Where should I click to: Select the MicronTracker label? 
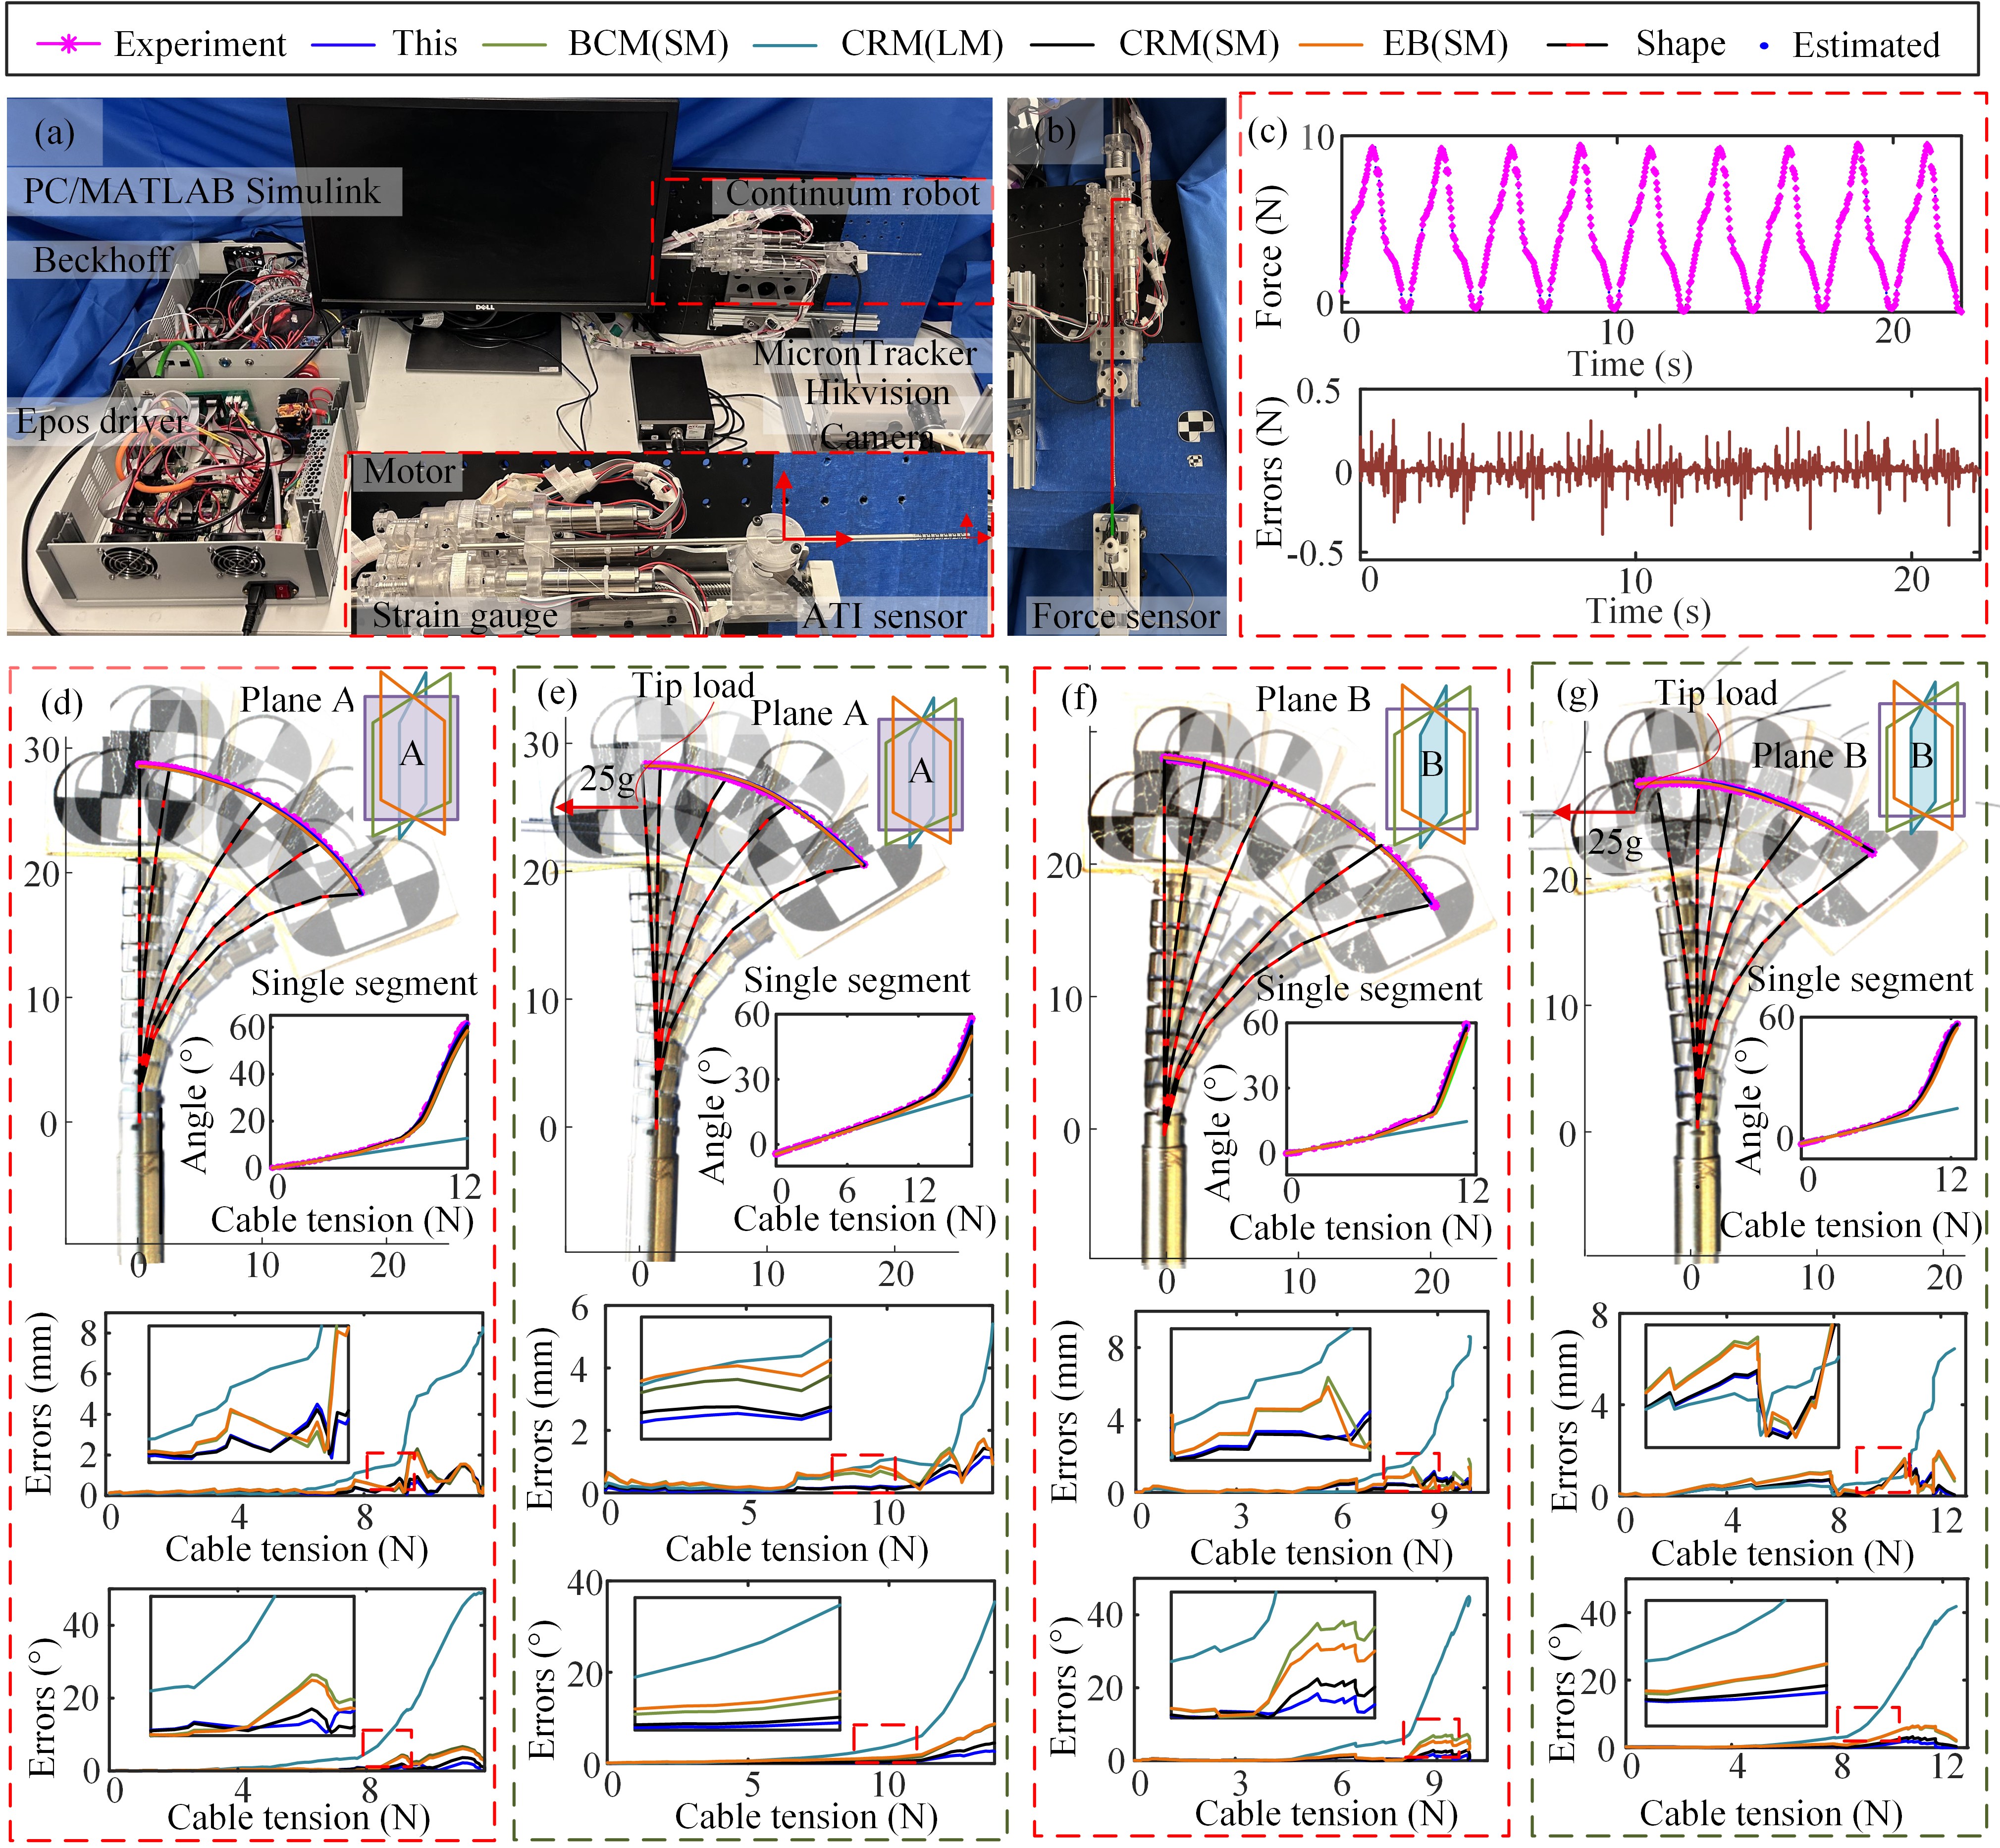(865, 353)
